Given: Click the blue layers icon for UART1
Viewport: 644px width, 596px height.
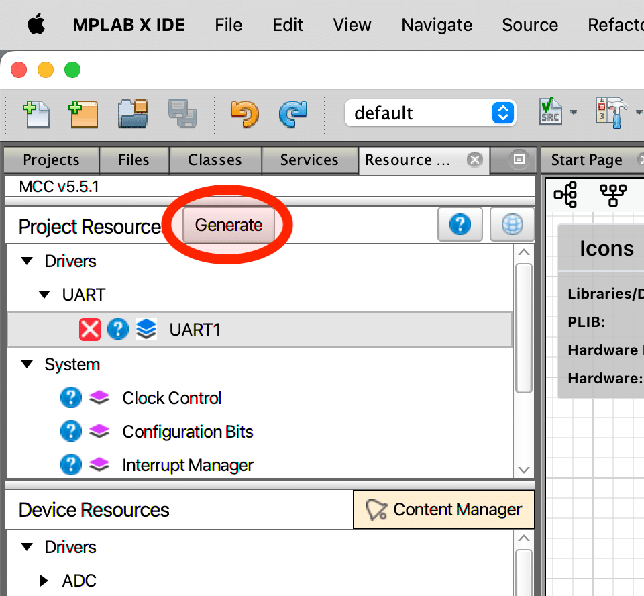Looking at the screenshot, I should coord(146,330).
